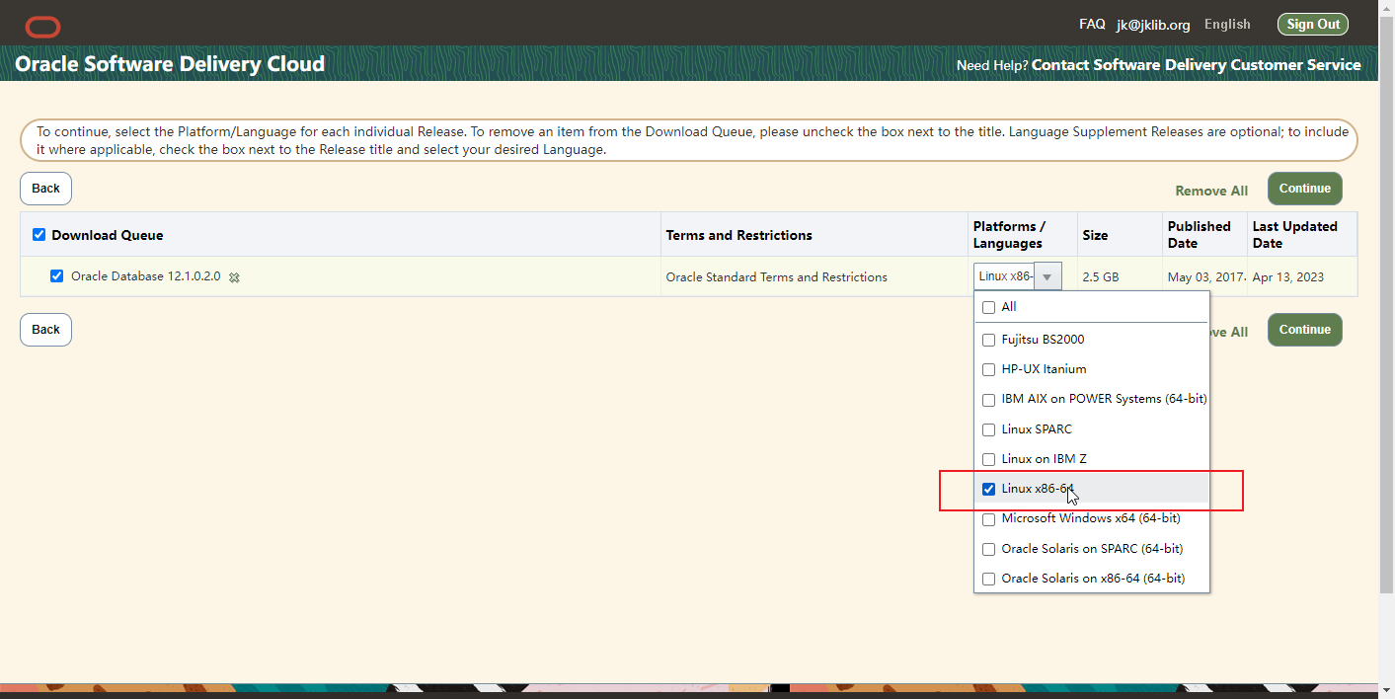Select Microsoft Windows x64 (64-bit) platform
Image resolution: width=1395 pixels, height=699 pixels.
point(988,519)
